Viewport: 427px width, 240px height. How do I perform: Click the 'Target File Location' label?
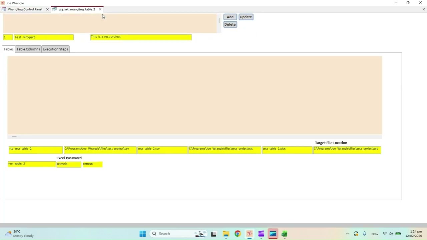pyautogui.click(x=331, y=143)
